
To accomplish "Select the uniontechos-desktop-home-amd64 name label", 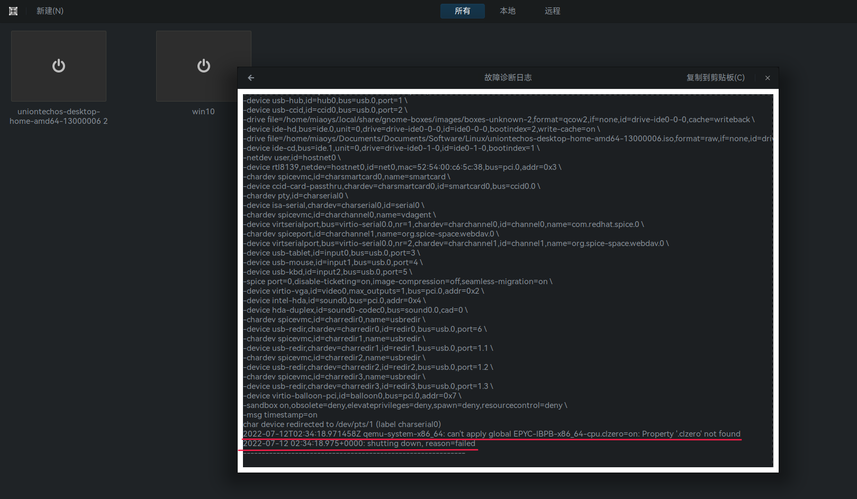I will 59,116.
